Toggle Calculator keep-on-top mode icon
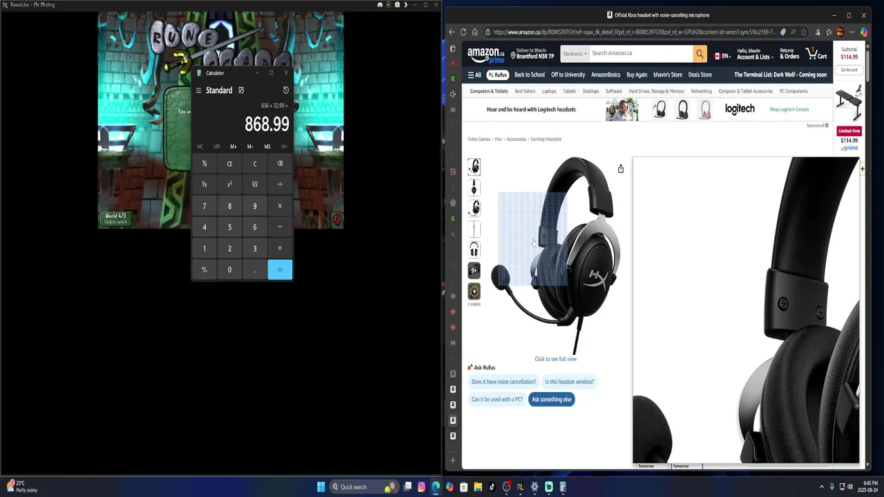Screen dimensions: 884x497 click(241, 90)
